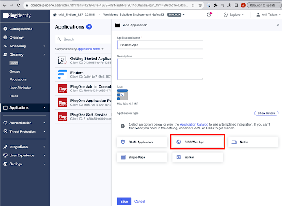This screenshot has height=206, width=282.
Task: Expand the Authentication menu
Action: (25, 123)
